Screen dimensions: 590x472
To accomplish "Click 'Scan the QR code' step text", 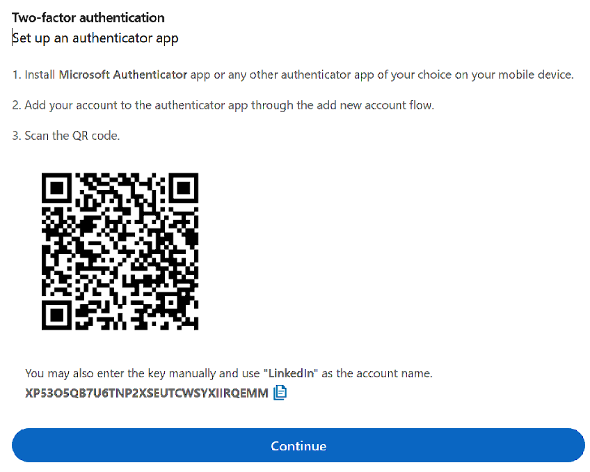I will coord(72,136).
